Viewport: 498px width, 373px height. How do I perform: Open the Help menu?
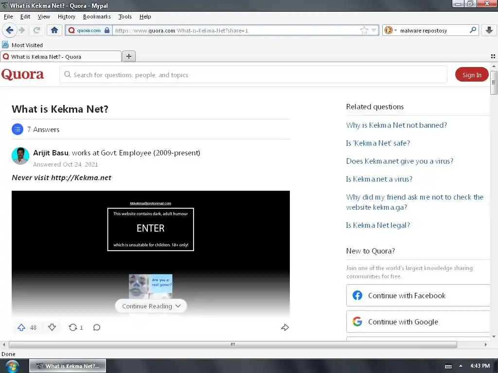[x=145, y=17]
